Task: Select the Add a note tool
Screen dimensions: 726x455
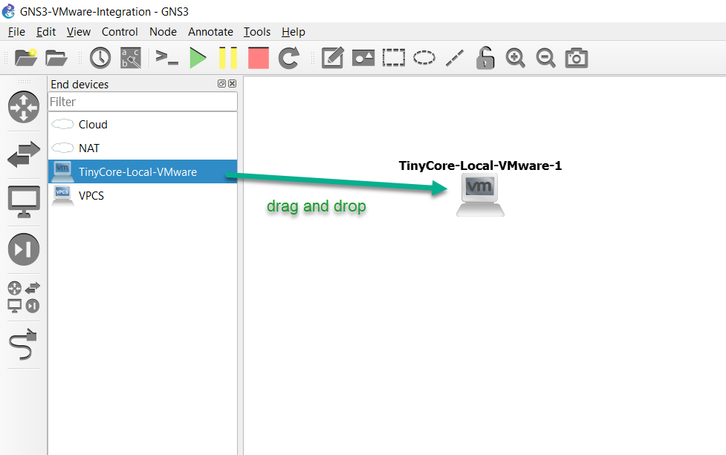Action: coord(332,58)
